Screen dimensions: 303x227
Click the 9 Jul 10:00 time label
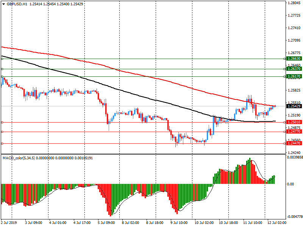pyautogui.click(x=179, y=223)
